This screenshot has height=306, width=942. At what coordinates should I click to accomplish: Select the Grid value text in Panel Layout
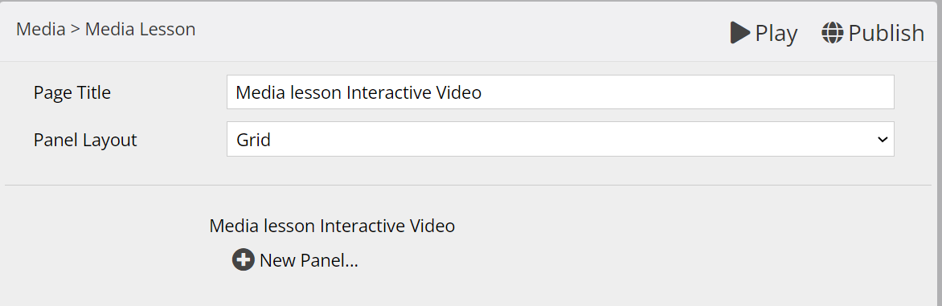pyautogui.click(x=253, y=141)
